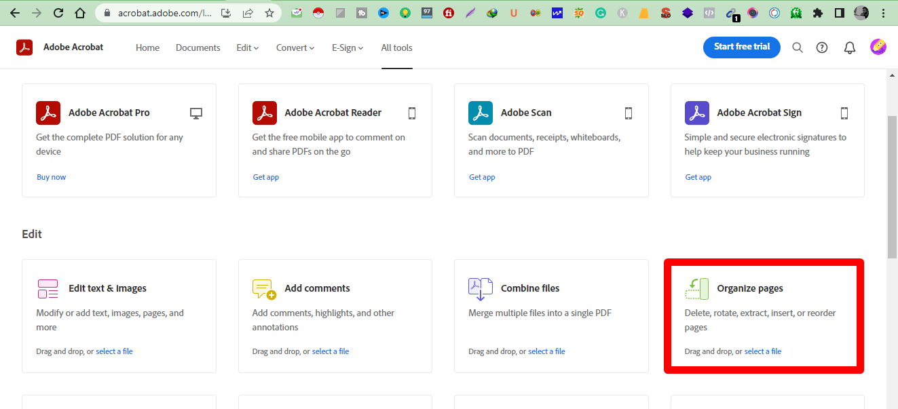The height and width of the screenshot is (409, 898).
Task: Click the profile avatar in the top right
Action: [x=878, y=47]
